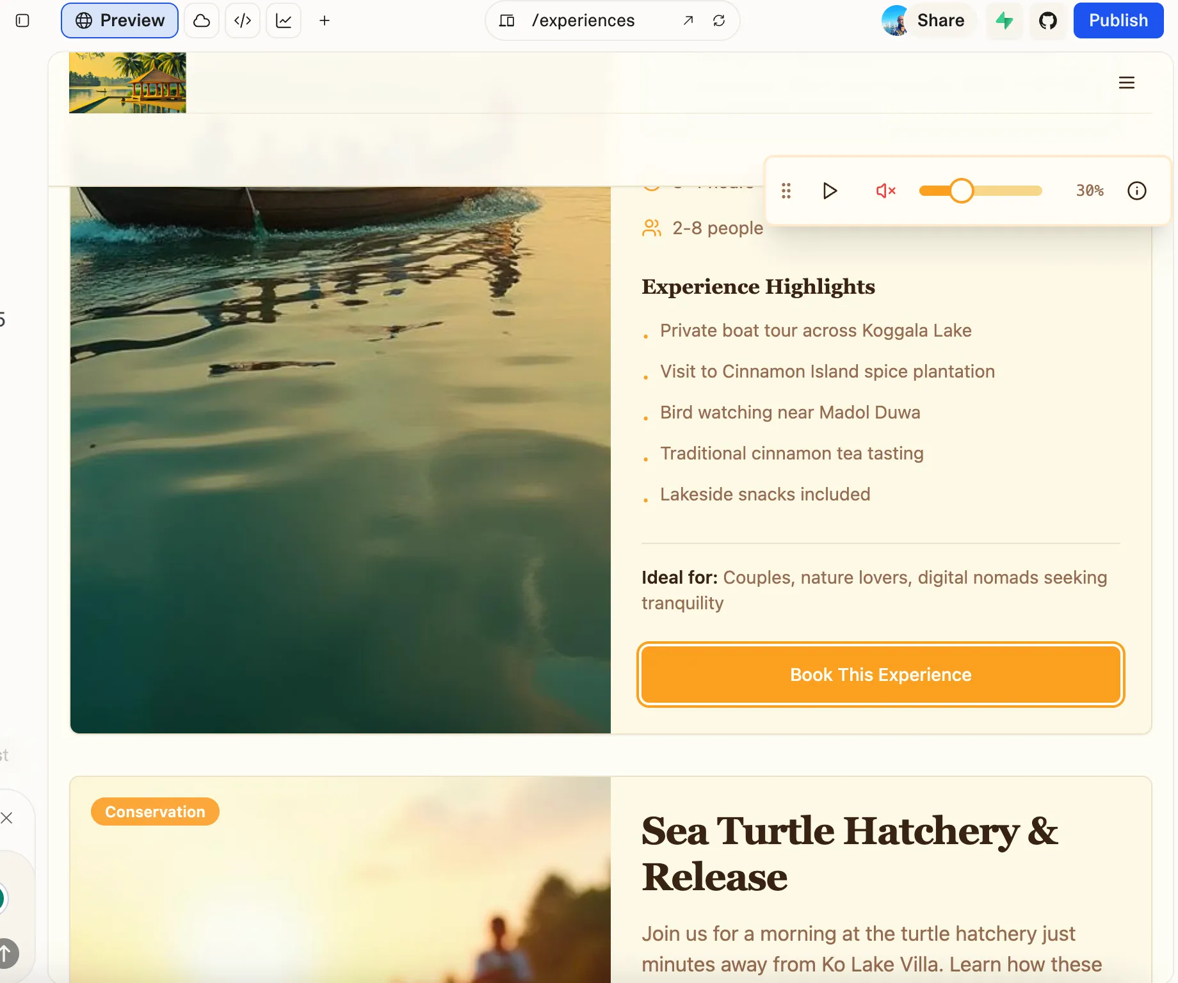The image size is (1178, 983).
Task: Refresh the preview page
Action: pyautogui.click(x=719, y=20)
